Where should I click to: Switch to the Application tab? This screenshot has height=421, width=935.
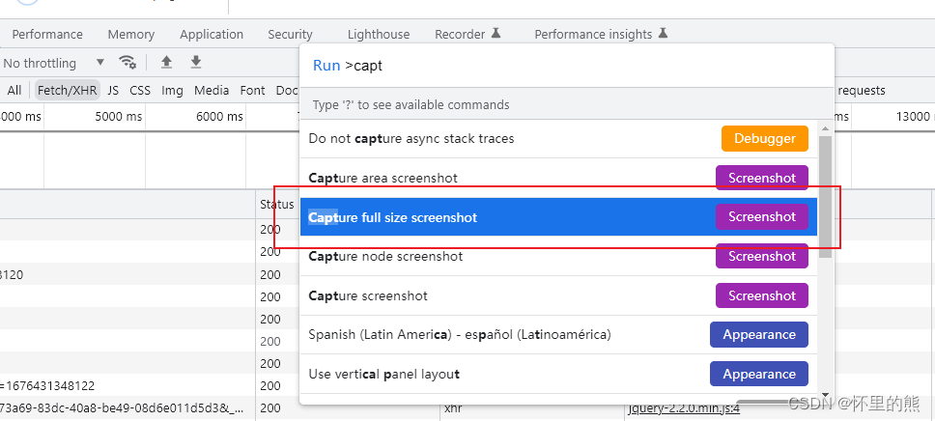tap(212, 35)
